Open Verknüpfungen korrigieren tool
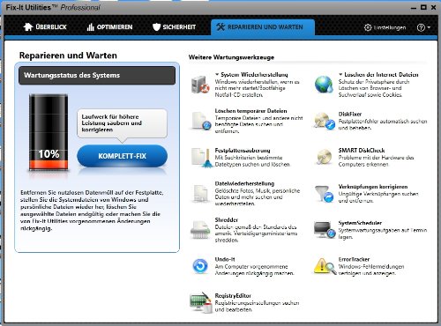 373,187
